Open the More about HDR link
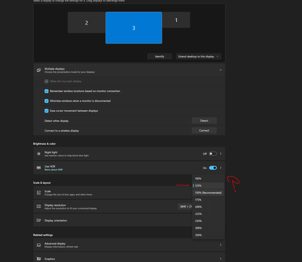The width and height of the screenshot is (302, 262). point(53,169)
